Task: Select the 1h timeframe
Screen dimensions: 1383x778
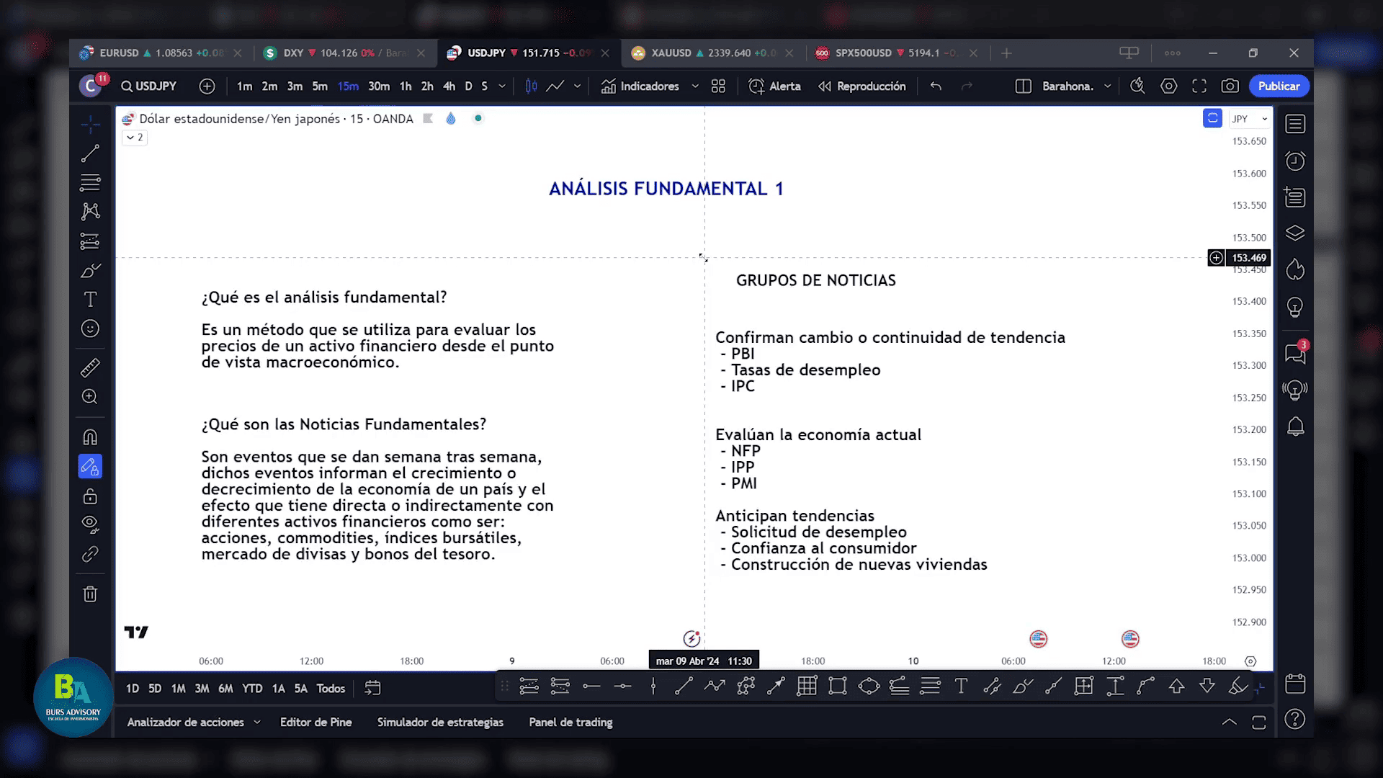Action: 406,86
